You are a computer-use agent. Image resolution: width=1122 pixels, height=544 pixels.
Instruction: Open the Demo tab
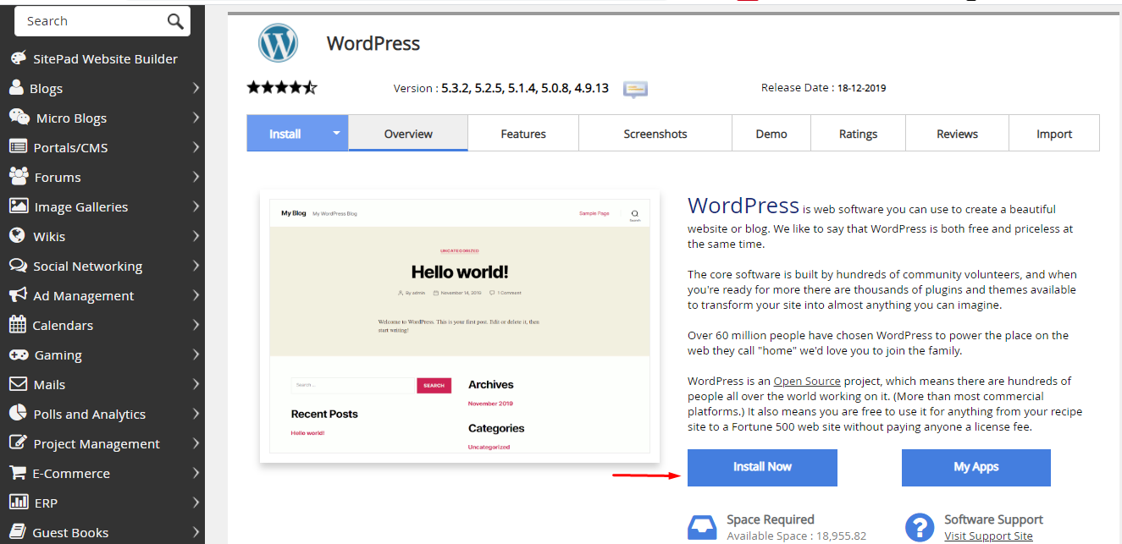point(771,134)
